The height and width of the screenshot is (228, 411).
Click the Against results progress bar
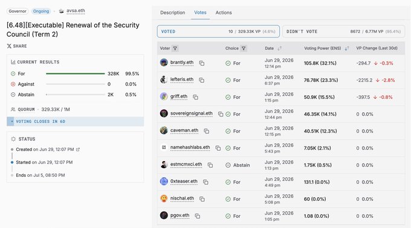coord(76,84)
